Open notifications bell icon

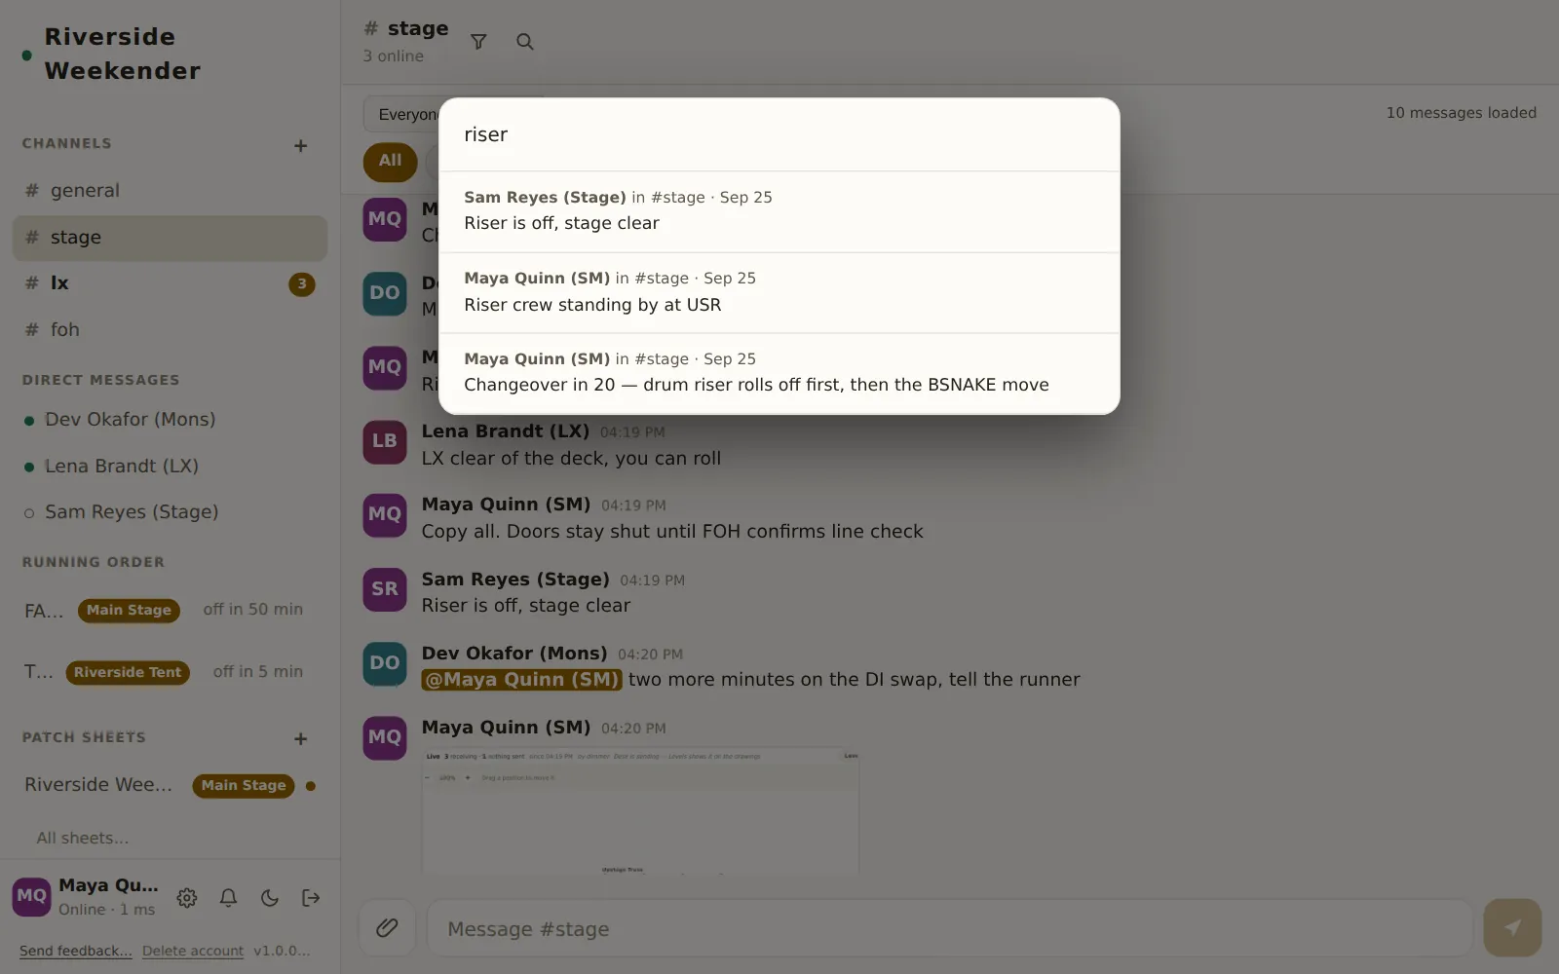click(x=228, y=898)
